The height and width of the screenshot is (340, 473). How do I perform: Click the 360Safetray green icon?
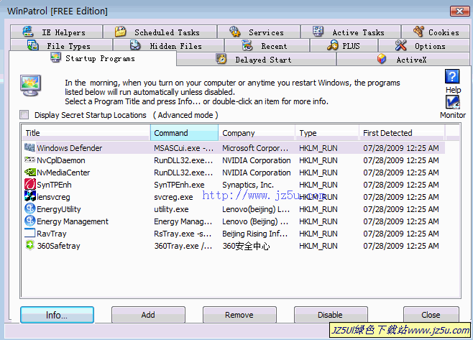30,245
